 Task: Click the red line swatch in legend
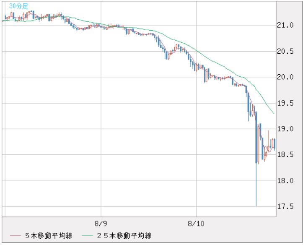click(16, 236)
